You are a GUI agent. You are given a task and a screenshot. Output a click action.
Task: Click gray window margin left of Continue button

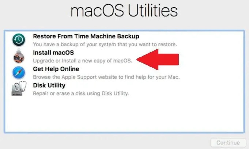110,142
